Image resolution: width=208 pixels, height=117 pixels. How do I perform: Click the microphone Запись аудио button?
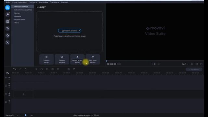click(x=77, y=59)
